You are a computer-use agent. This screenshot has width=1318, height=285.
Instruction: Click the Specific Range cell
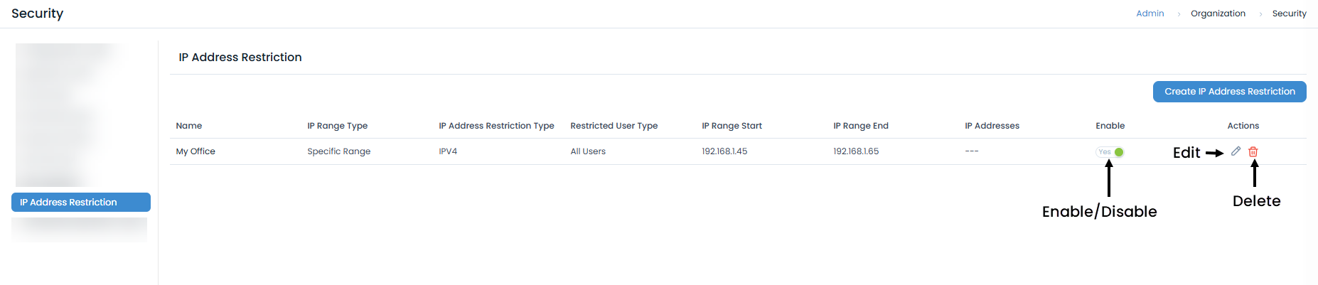point(338,151)
